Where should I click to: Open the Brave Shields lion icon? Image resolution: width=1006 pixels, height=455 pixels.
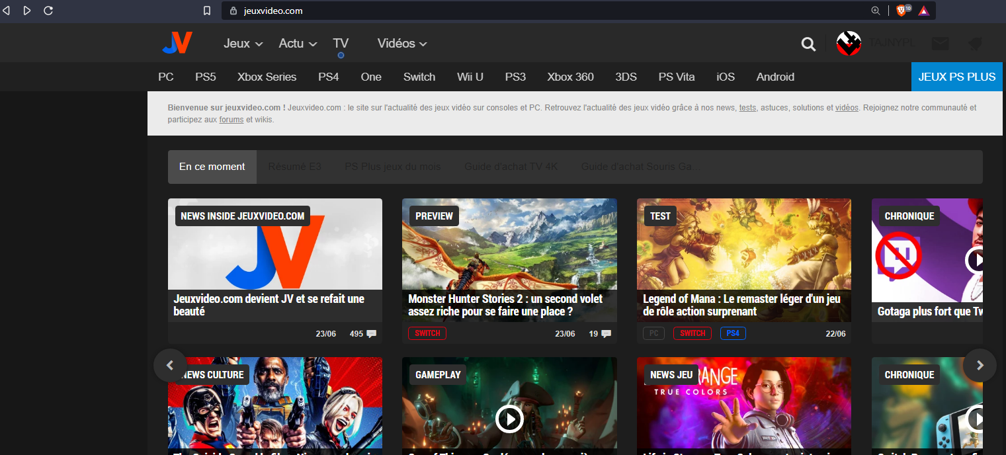902,11
